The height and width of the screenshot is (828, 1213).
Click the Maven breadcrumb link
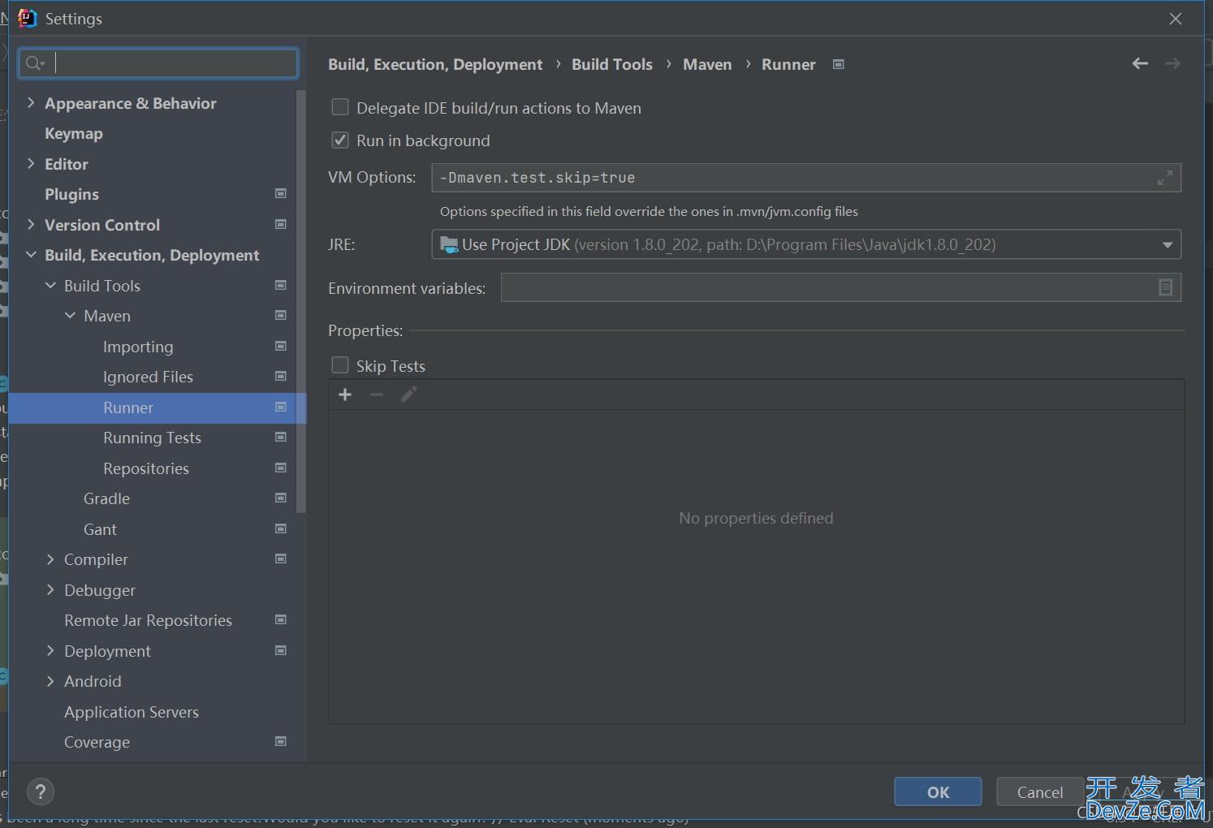[x=707, y=64]
